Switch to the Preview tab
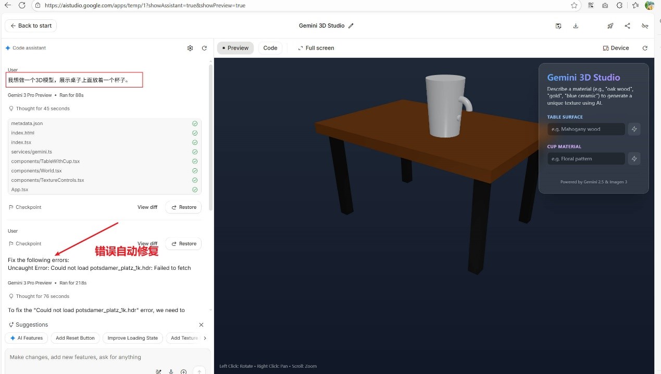This screenshot has height=374, width=661. coord(235,48)
